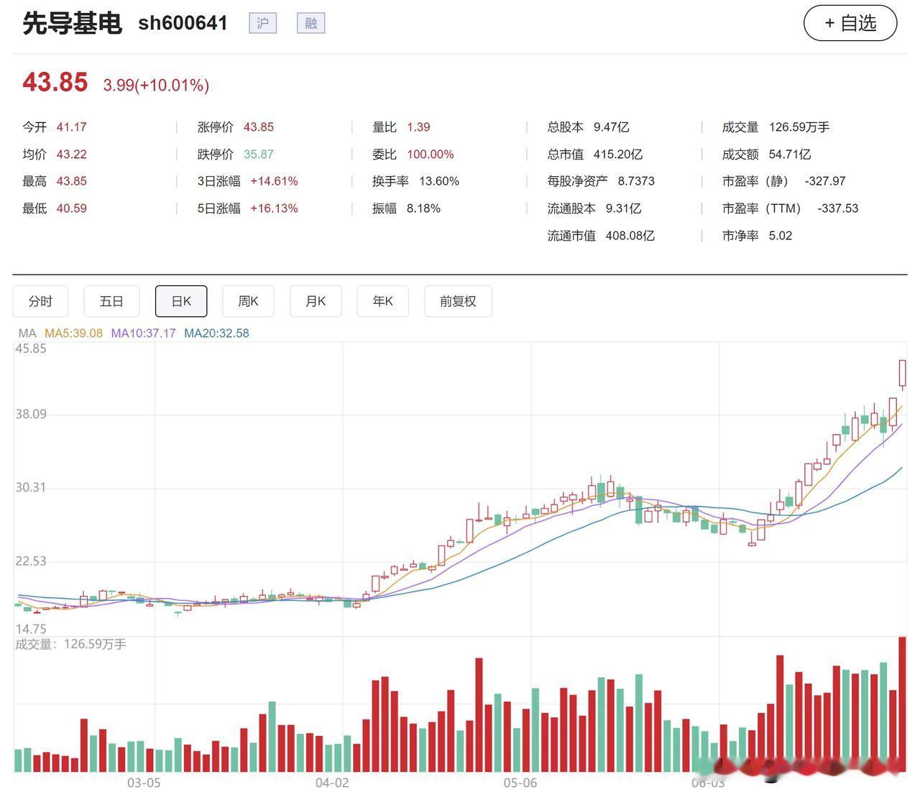Viewport: 920px width, 802px height.
Task: Click the 今开 value 41.17
Action: (x=71, y=127)
